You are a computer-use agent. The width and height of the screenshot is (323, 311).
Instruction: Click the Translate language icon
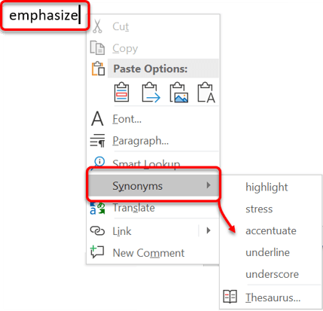pos(97,208)
